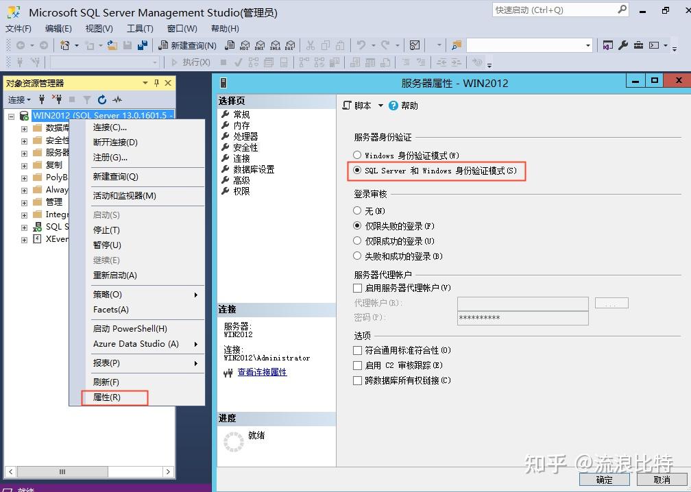Check 启用服务器代理帐户 checkbox
691x492 pixels.
[357, 288]
